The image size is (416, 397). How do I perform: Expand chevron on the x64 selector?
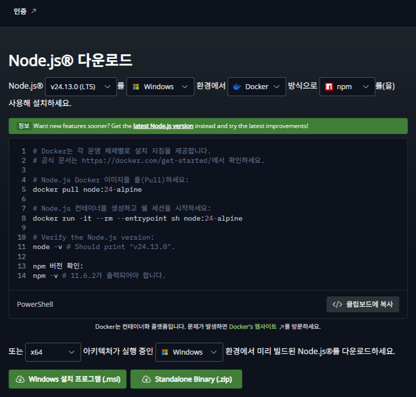click(71, 352)
